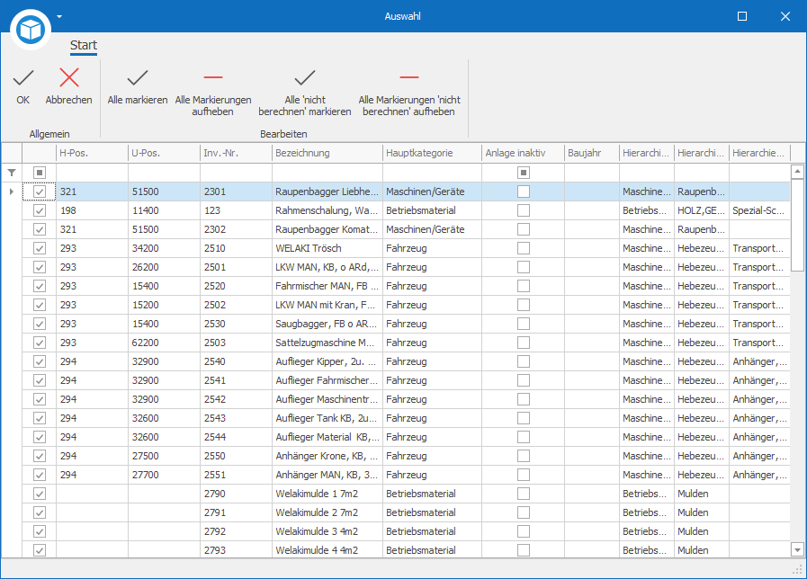807x579 pixels.
Task: Toggle the selection checkbox for Welakimulde 1 7m2
Action: [x=40, y=494]
